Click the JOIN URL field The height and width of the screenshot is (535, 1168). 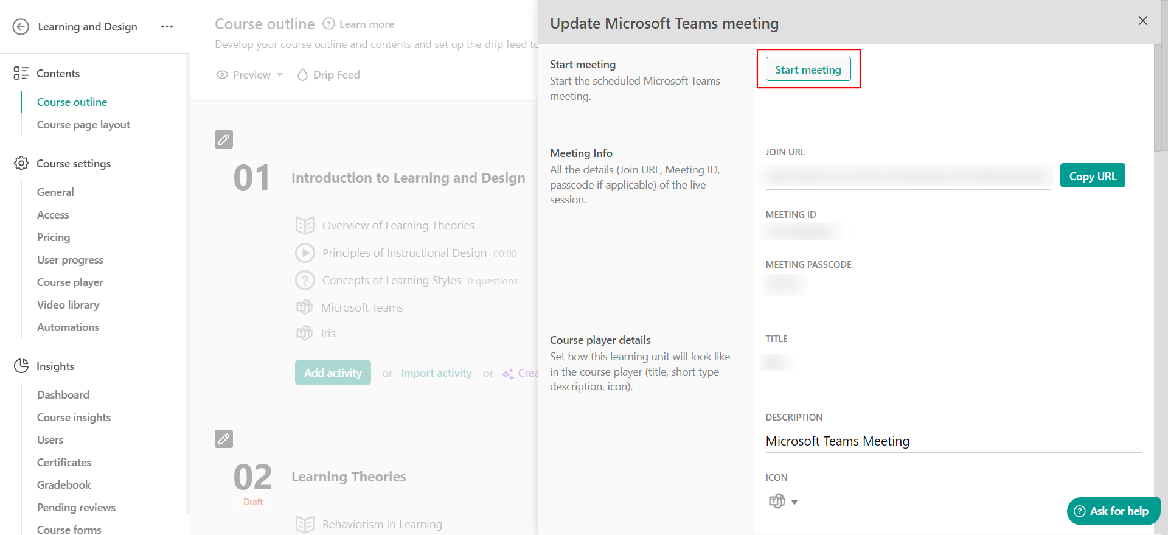click(908, 177)
